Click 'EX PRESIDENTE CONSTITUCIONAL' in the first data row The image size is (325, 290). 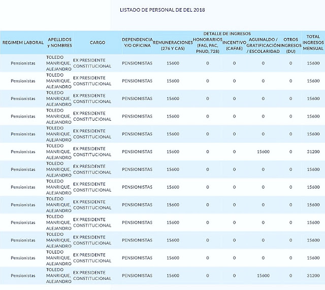point(92,63)
